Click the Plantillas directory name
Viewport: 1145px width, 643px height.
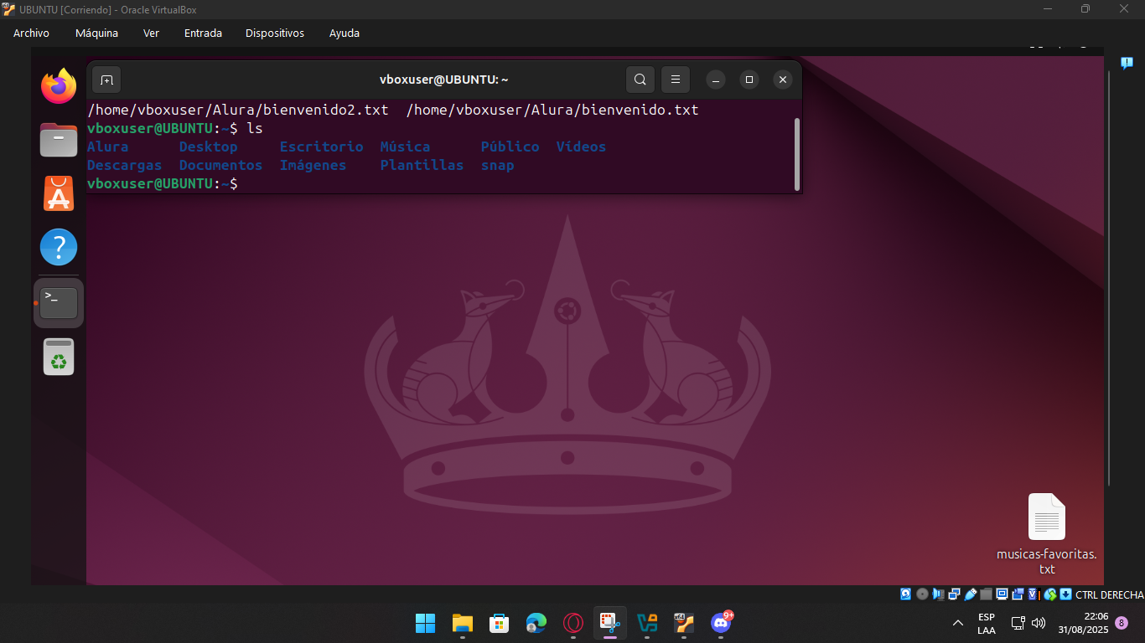click(x=422, y=165)
